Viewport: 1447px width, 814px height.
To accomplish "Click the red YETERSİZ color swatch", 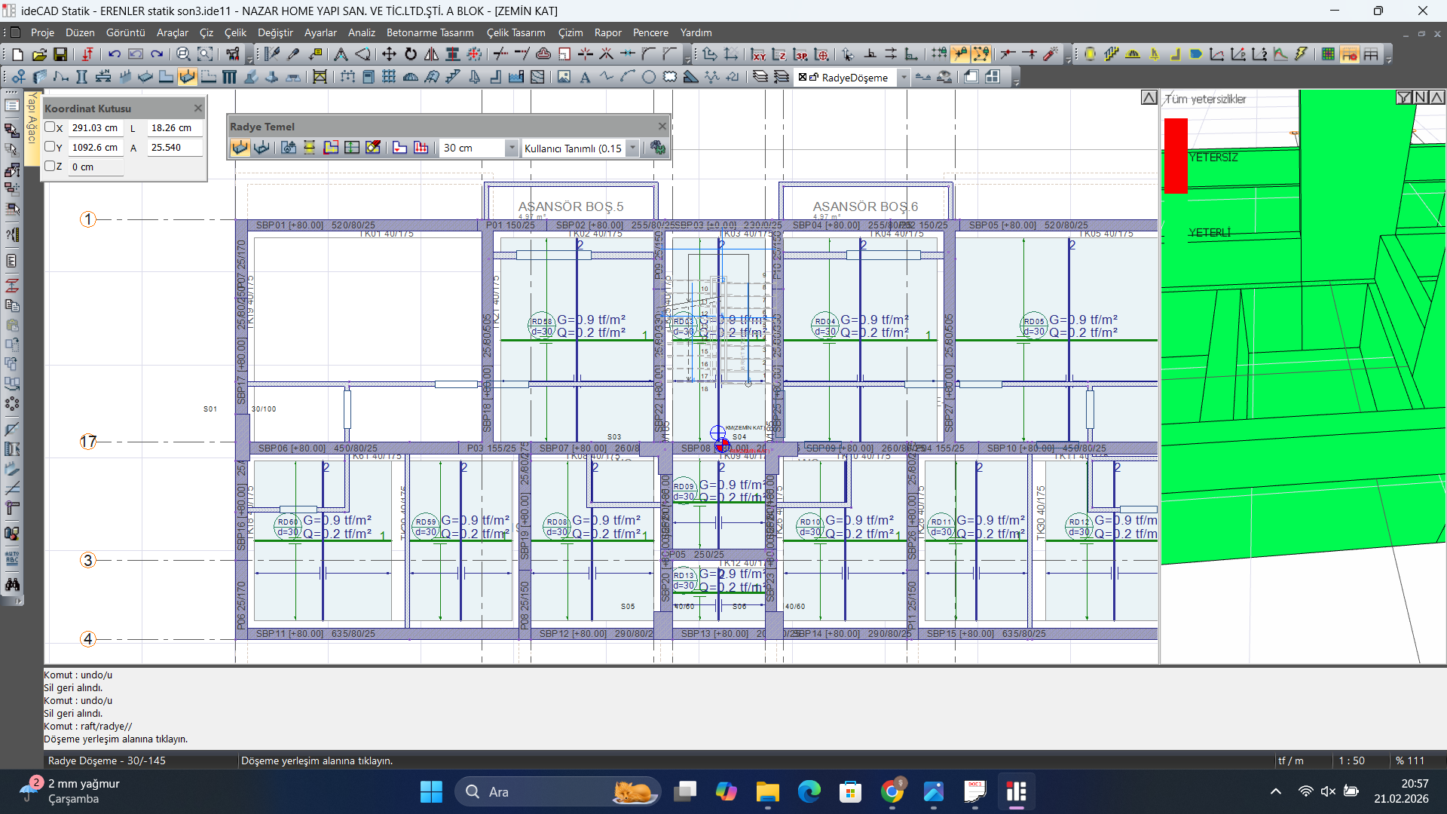I will click(1176, 156).
